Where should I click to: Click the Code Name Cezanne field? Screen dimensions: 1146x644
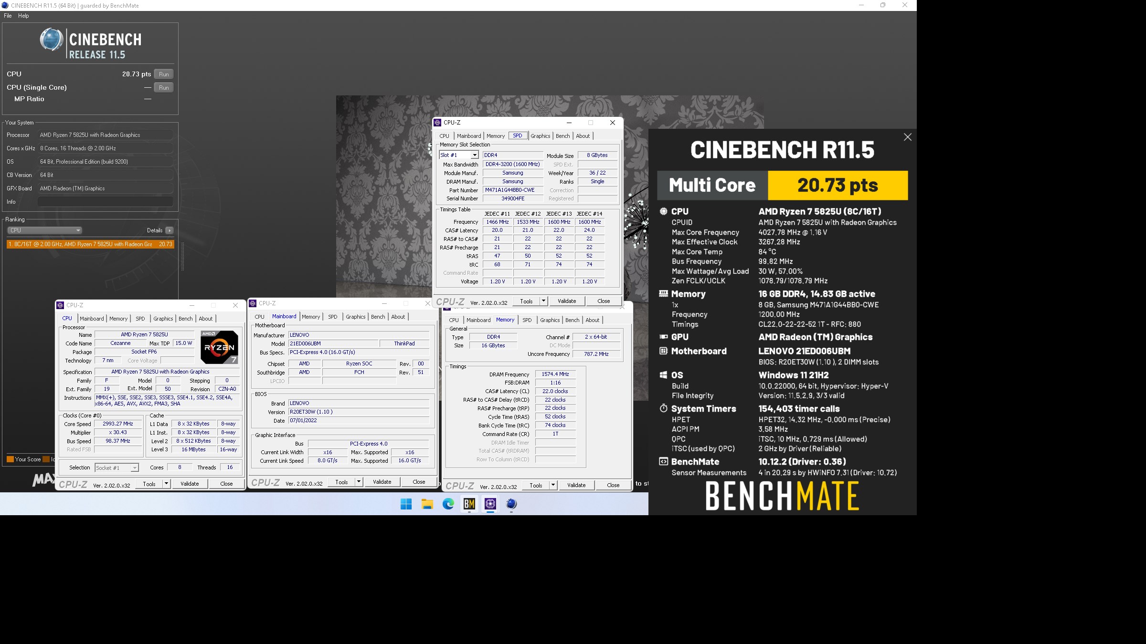120,343
